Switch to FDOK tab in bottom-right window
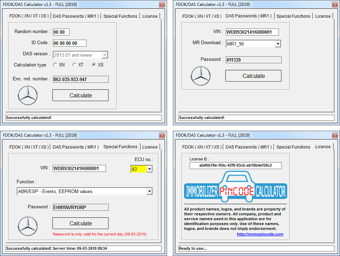Screen dimensions: 340x256 (202, 147)
